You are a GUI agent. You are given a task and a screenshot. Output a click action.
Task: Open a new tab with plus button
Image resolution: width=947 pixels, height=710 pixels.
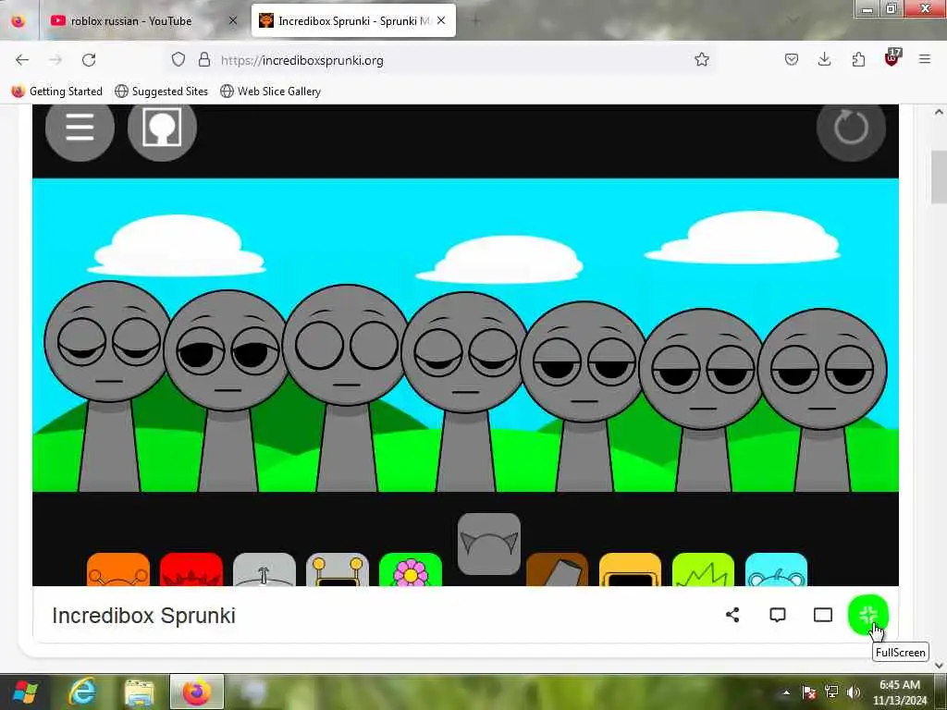(x=476, y=21)
